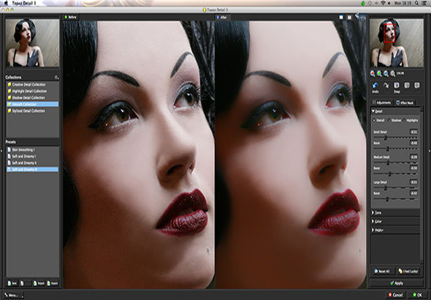
Task: Select the Soft and Dreamy II preset
Action: click(32, 163)
